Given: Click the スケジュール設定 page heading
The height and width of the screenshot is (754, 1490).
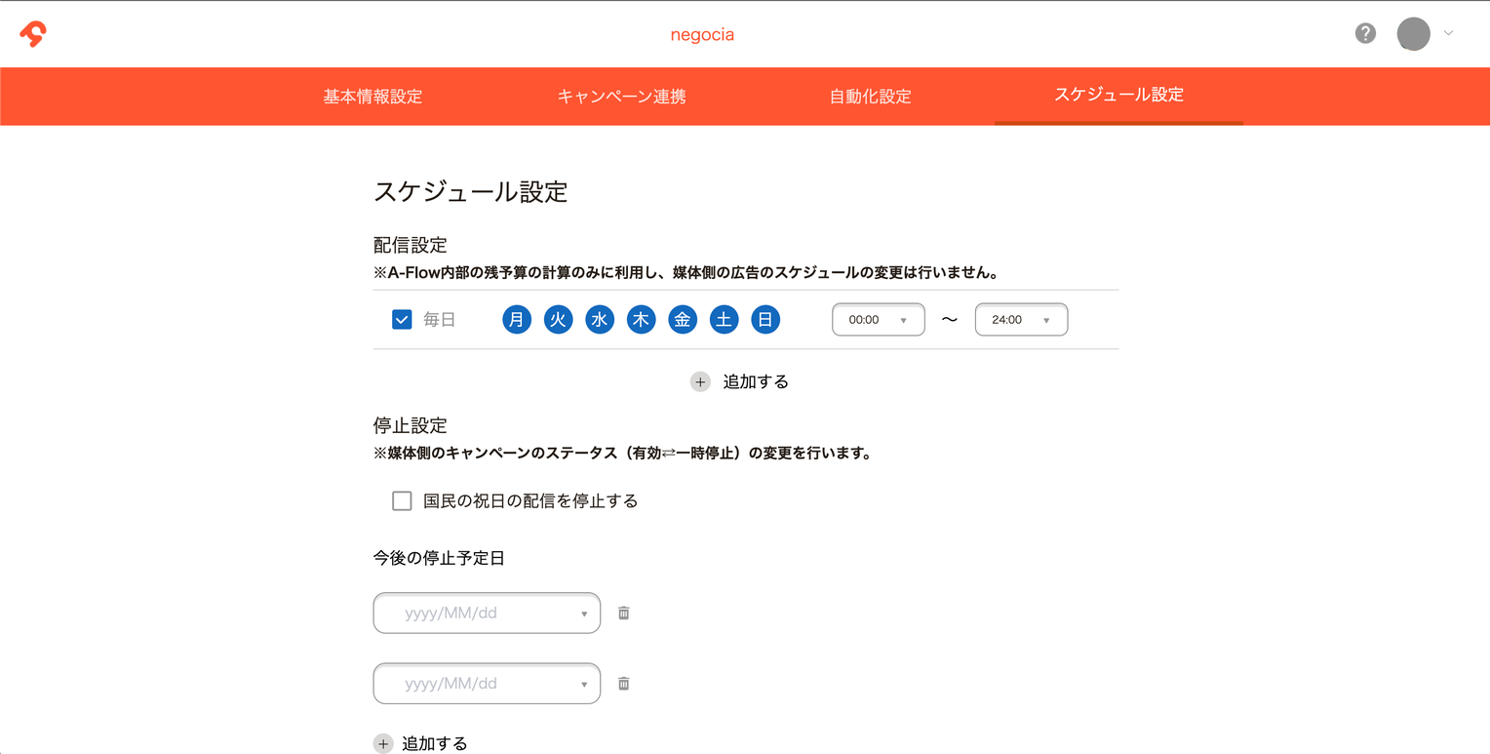Looking at the screenshot, I should coord(471,191).
